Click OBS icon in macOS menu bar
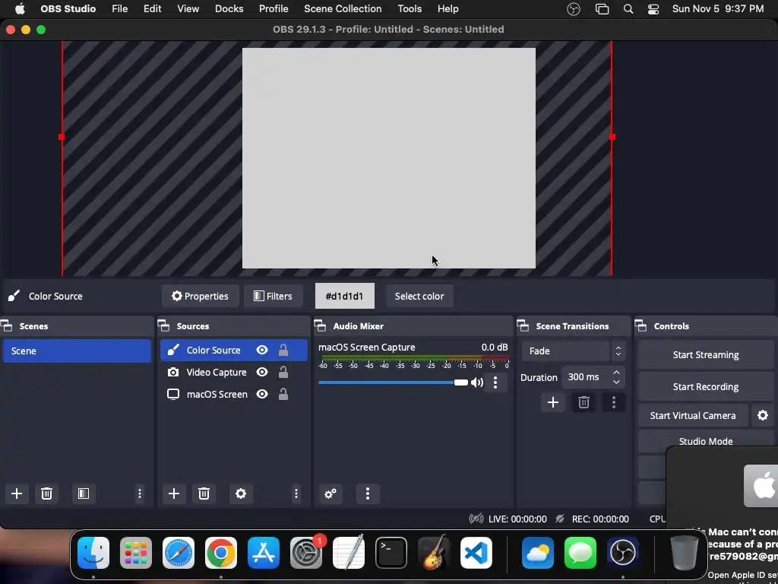The width and height of the screenshot is (778, 584). coord(574,9)
